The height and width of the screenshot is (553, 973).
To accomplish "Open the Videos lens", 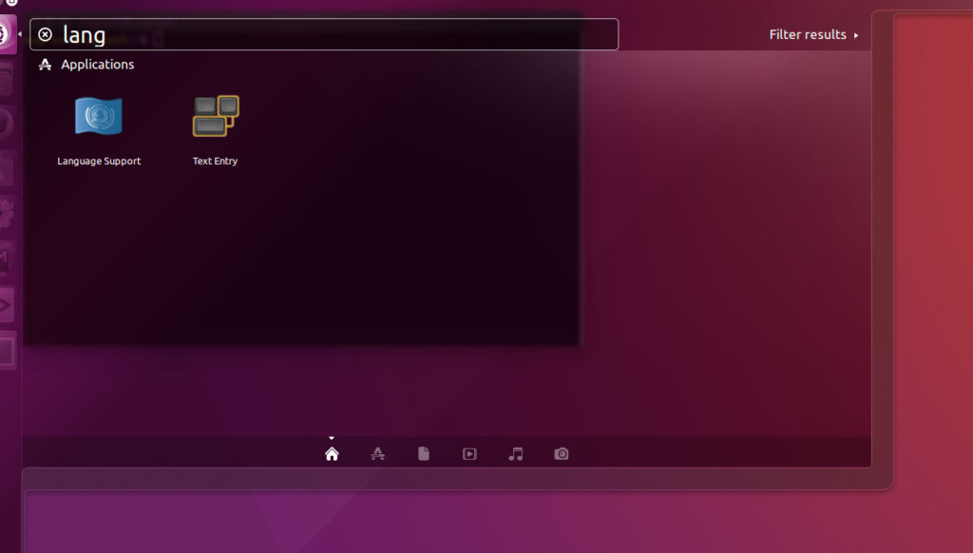I will point(469,453).
